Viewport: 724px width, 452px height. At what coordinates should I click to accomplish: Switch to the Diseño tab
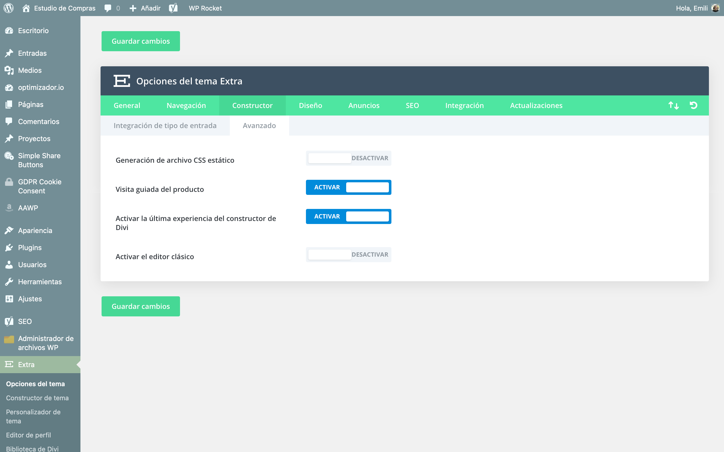pyautogui.click(x=310, y=105)
